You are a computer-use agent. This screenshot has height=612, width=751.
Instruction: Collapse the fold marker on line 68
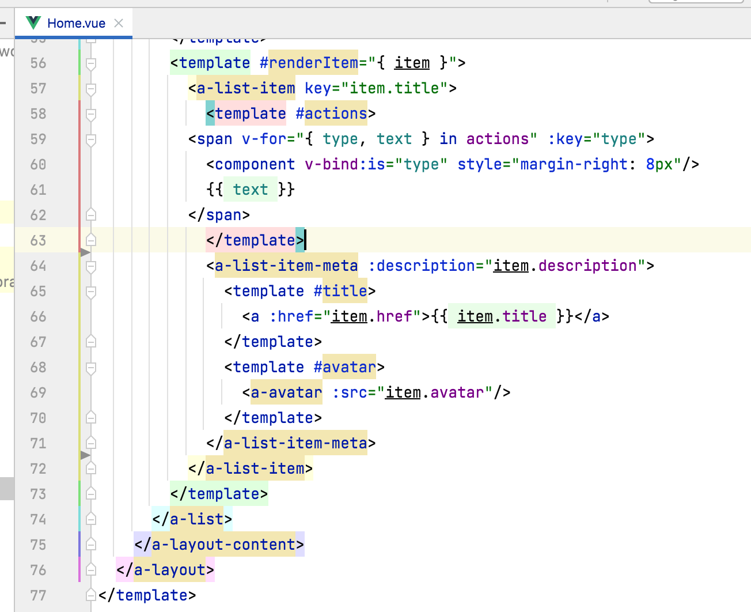click(91, 368)
